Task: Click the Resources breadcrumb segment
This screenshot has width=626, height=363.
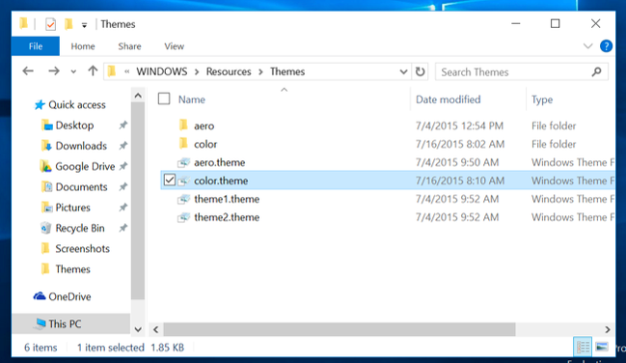Action: 229,71
